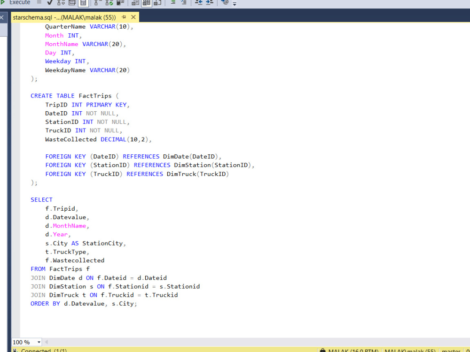Click 'd.MonthName,' in select list
The width and height of the screenshot is (470, 352).
tap(67, 226)
